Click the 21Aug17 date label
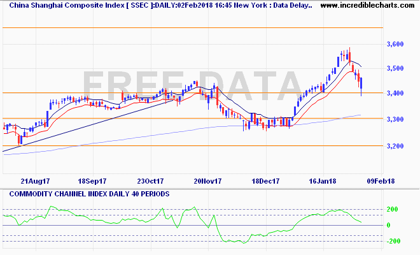The image size is (420, 255). (x=35, y=181)
